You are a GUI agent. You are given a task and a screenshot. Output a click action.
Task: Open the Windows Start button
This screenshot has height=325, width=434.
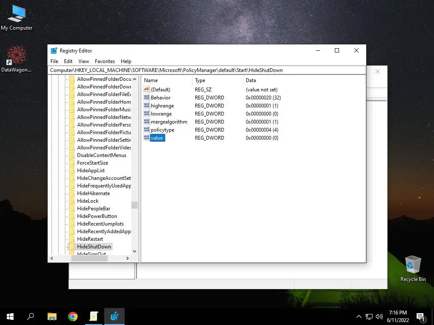tap(10, 317)
